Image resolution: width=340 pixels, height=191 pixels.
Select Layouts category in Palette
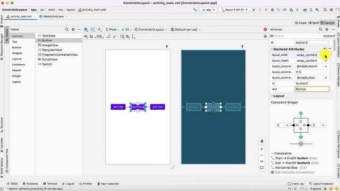click(16, 59)
